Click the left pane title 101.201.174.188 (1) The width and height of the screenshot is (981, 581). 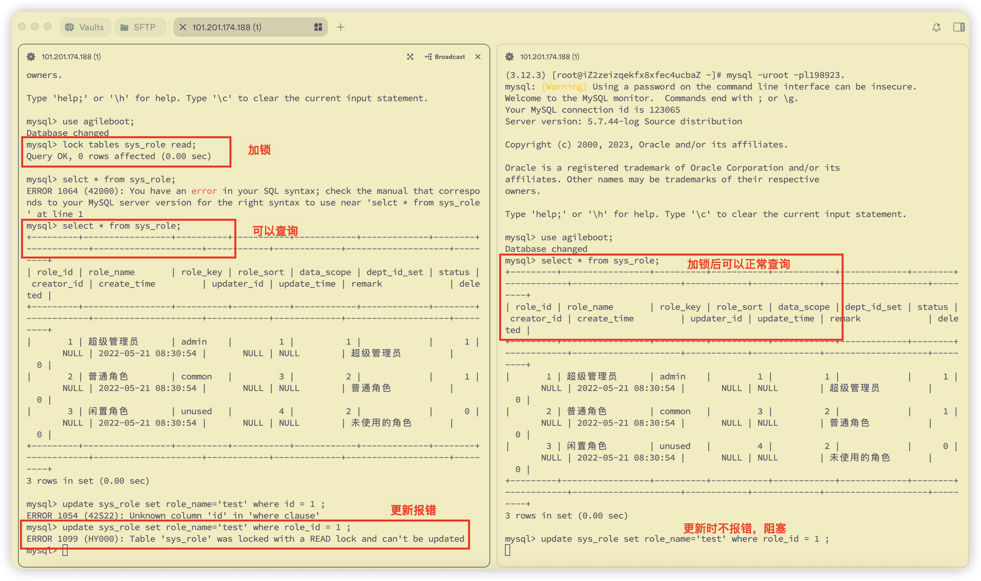click(x=71, y=57)
